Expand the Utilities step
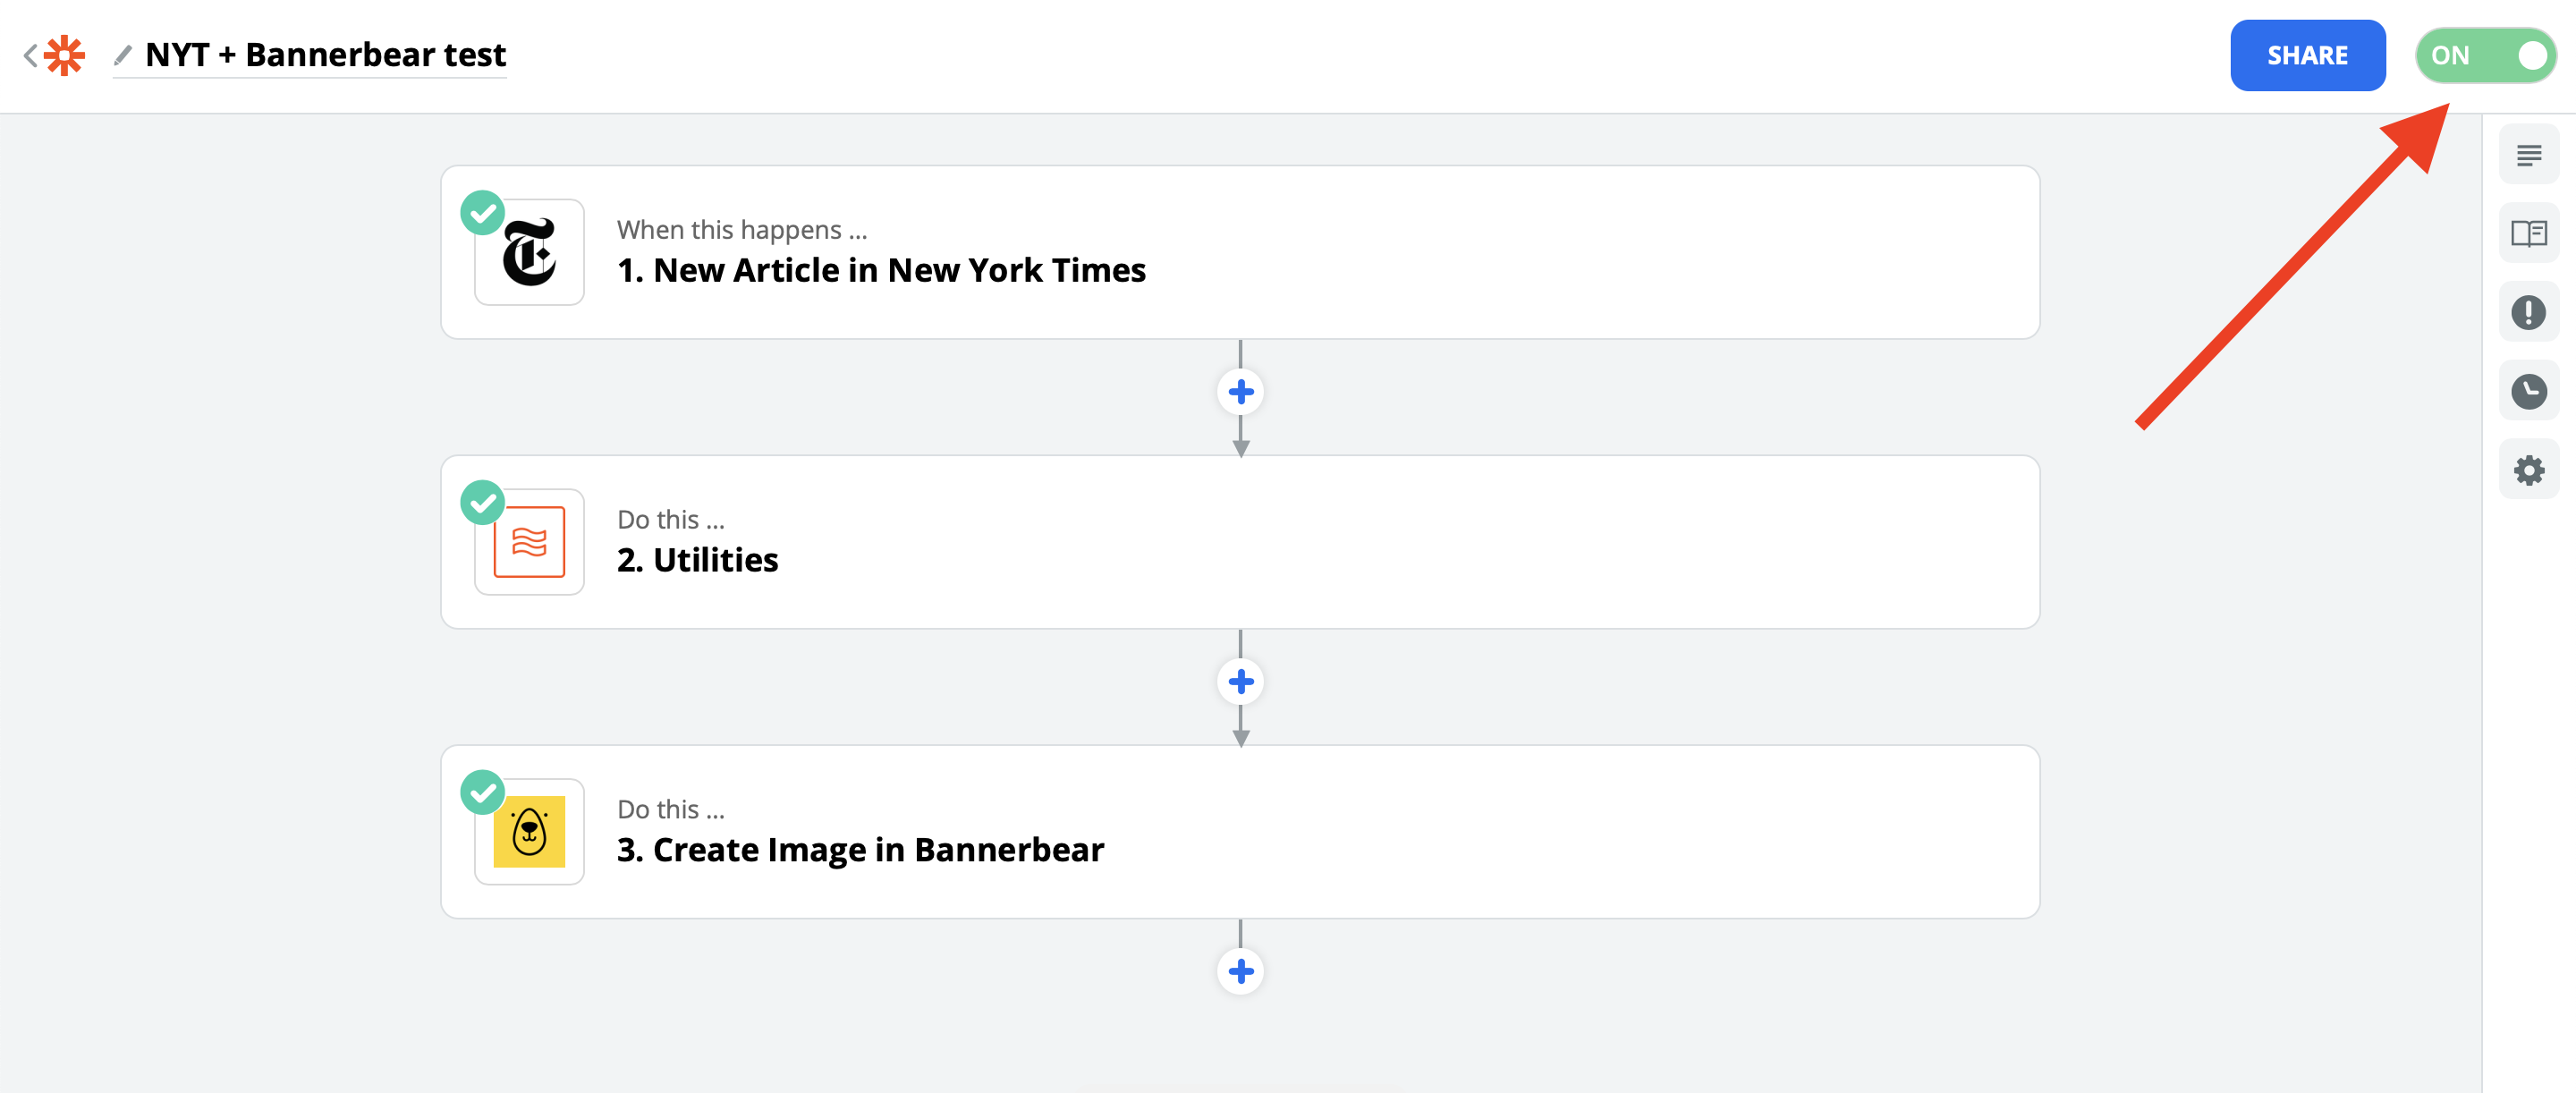The height and width of the screenshot is (1093, 2576). click(x=1240, y=542)
